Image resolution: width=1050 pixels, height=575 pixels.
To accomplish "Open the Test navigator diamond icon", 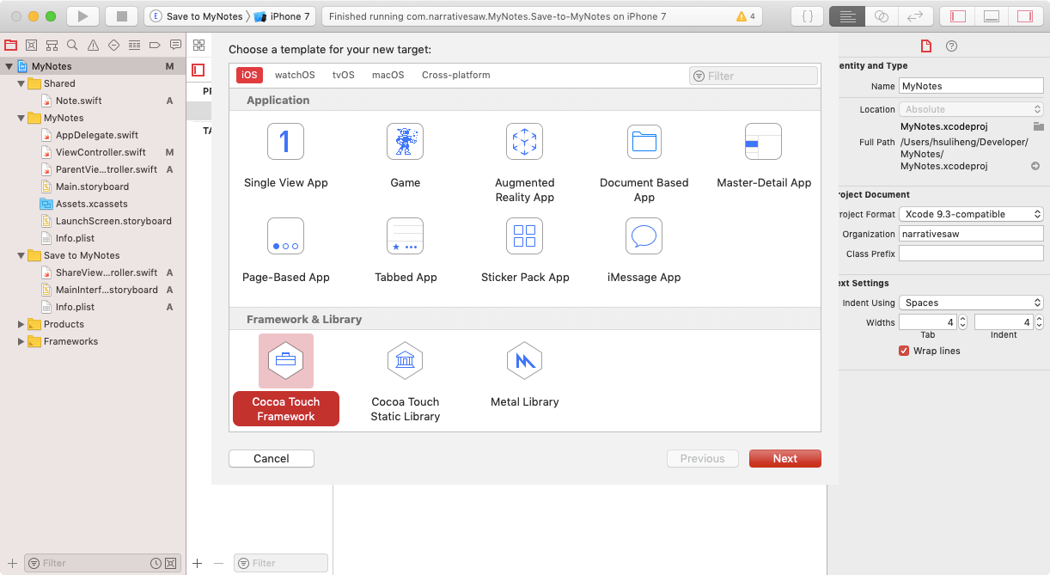I will tap(113, 45).
